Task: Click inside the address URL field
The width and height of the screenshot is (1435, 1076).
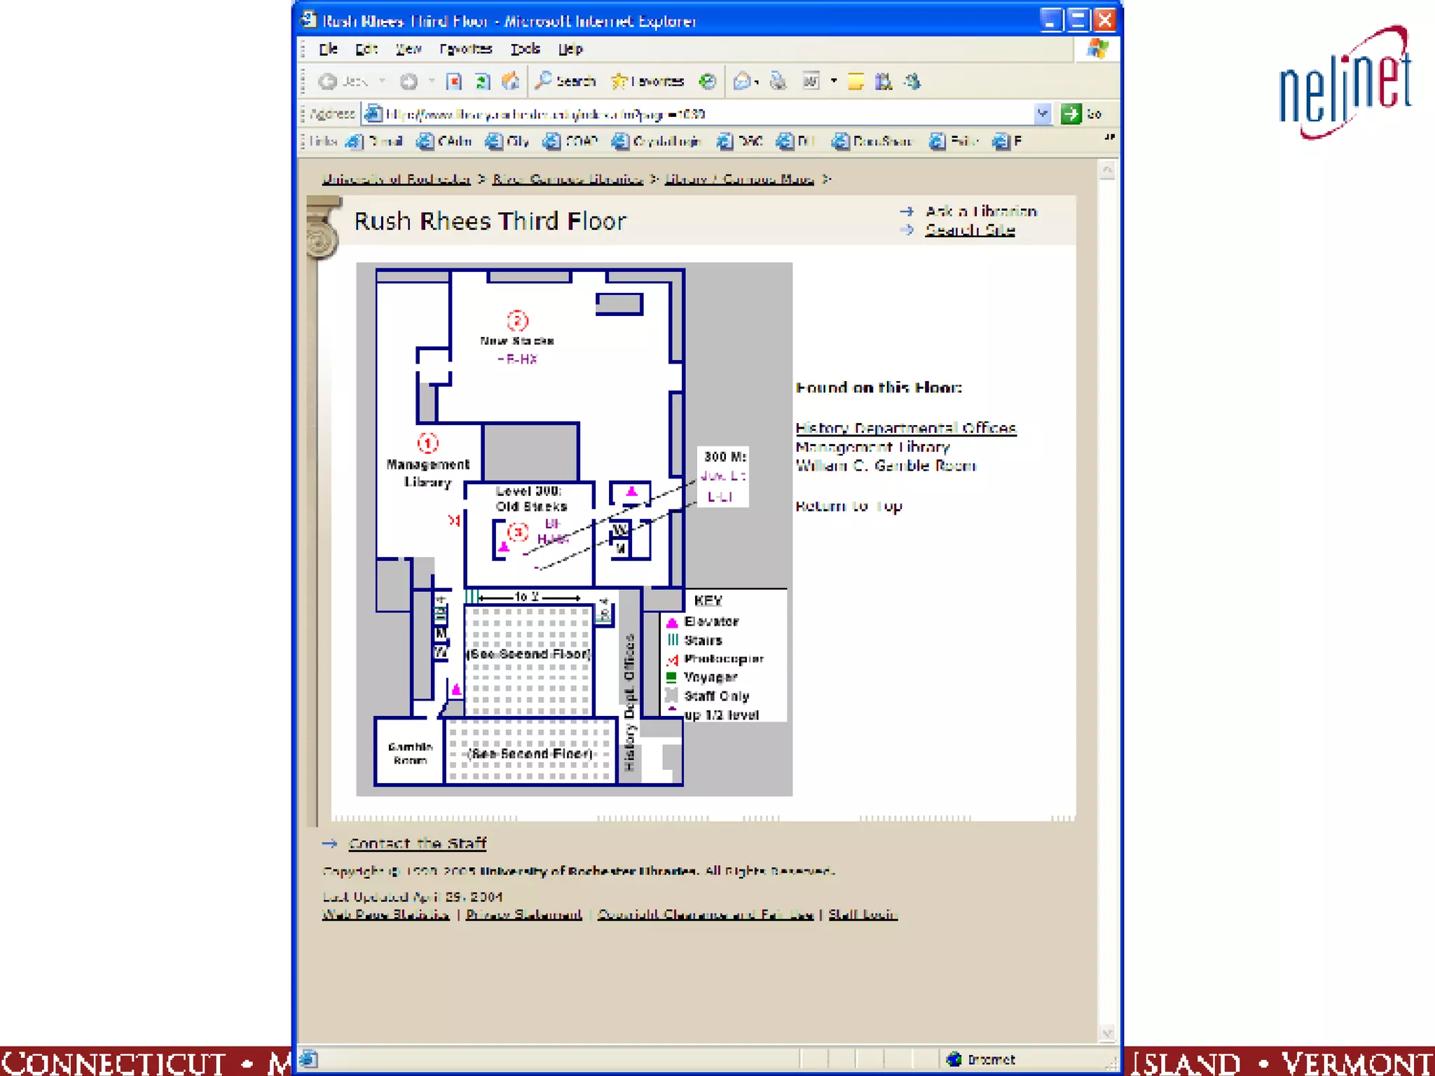Action: [701, 113]
